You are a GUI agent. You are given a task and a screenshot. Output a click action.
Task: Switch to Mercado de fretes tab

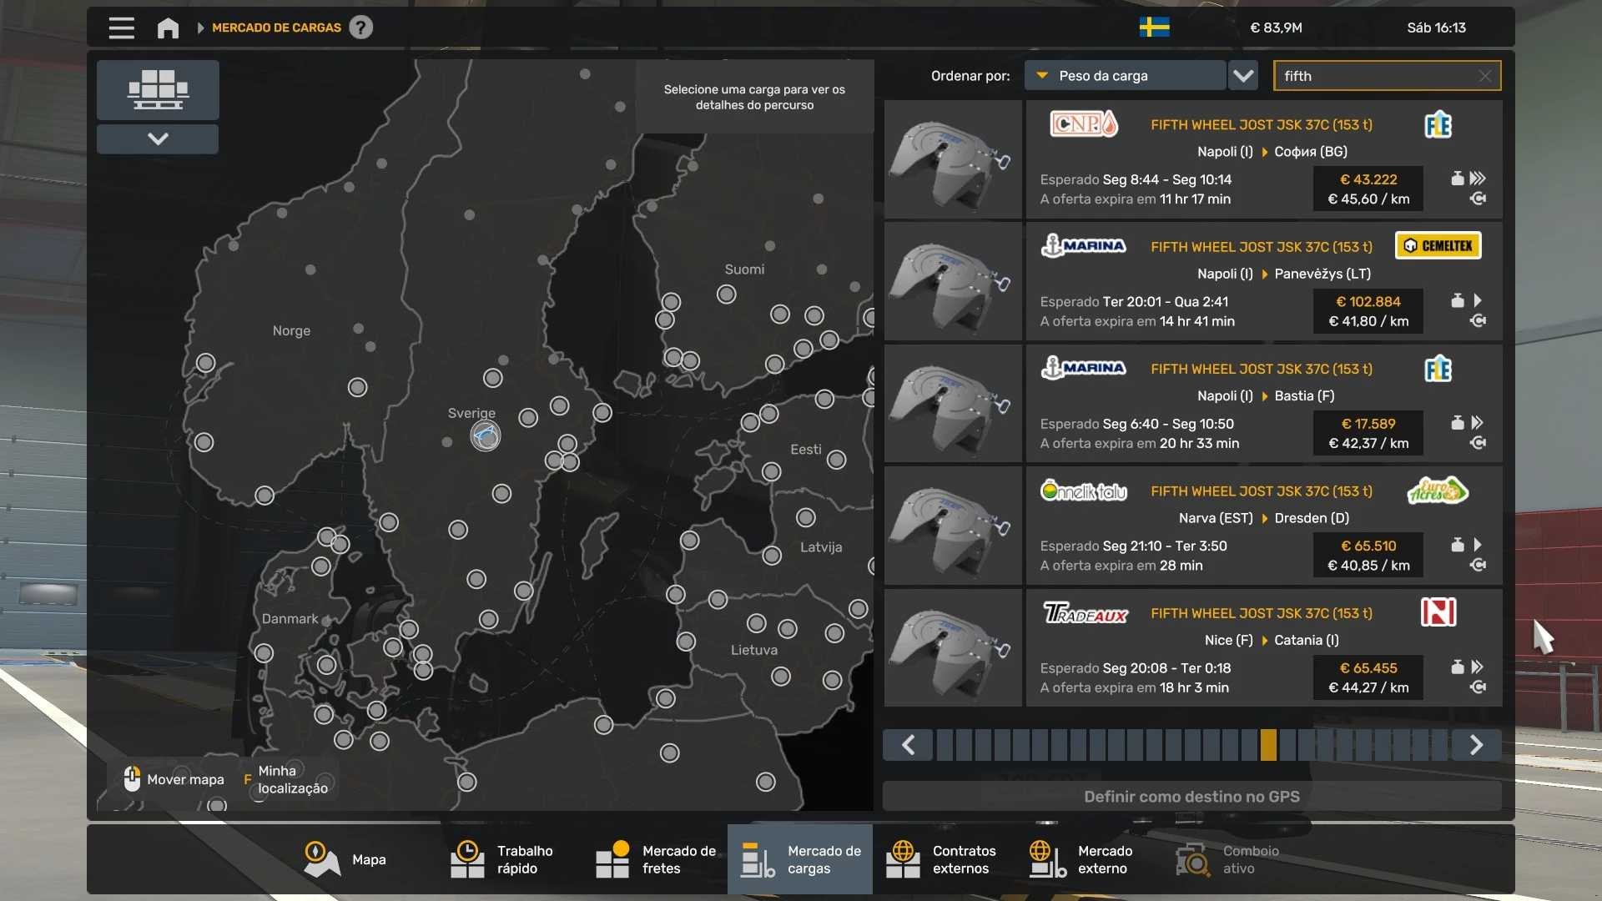(655, 859)
